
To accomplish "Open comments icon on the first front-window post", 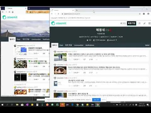I will click(90, 59).
